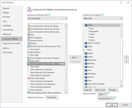Uncheck the Design tab checkbox
This screenshot has width=132, height=108.
point(86,53)
